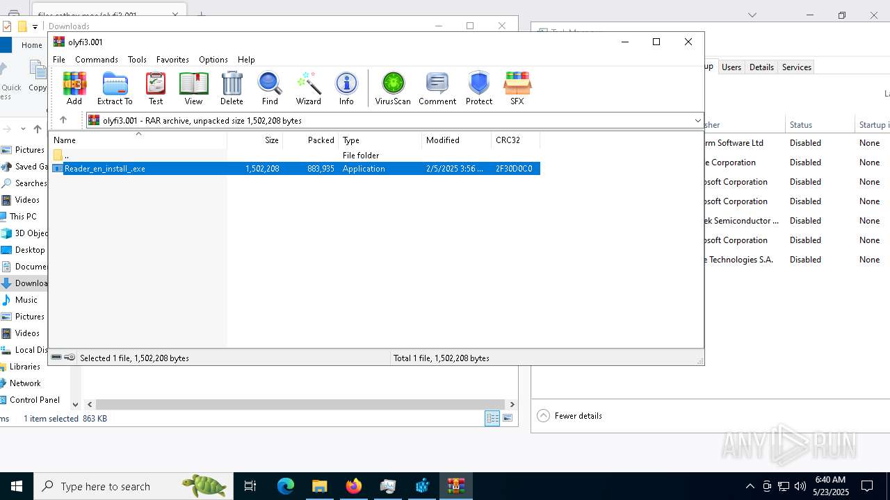
Task: Click the Explorer Up arrow button
Action: pyautogui.click(x=38, y=128)
